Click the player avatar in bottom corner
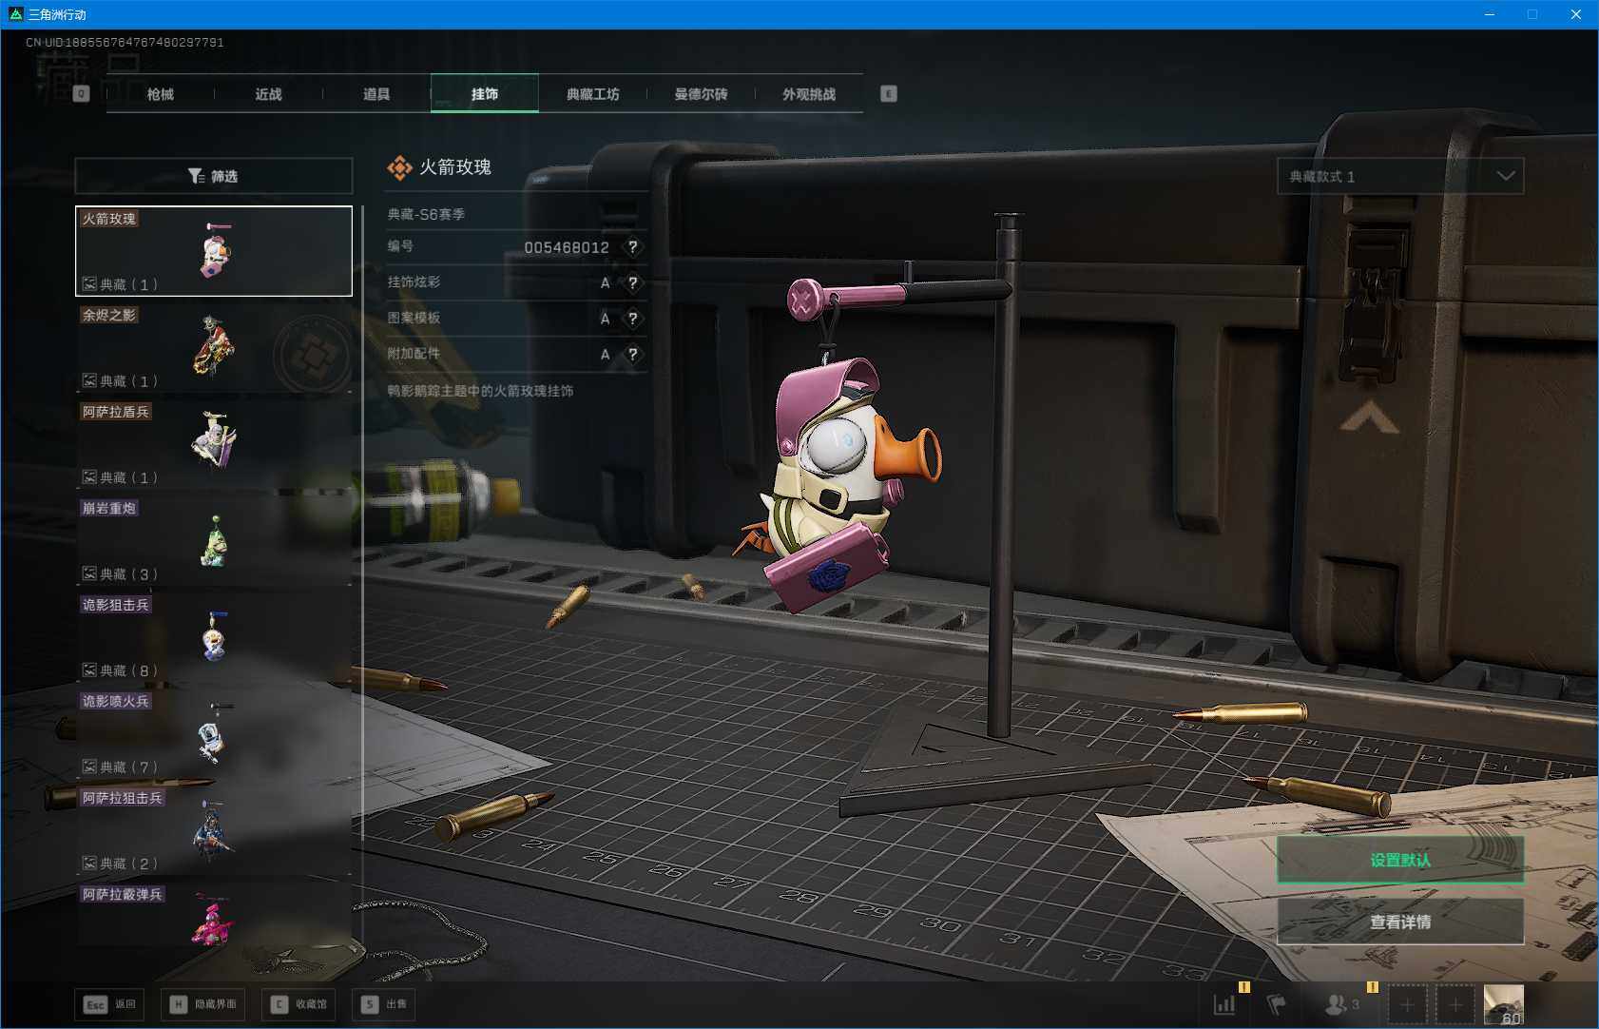The height and width of the screenshot is (1029, 1599). [x=1503, y=1004]
